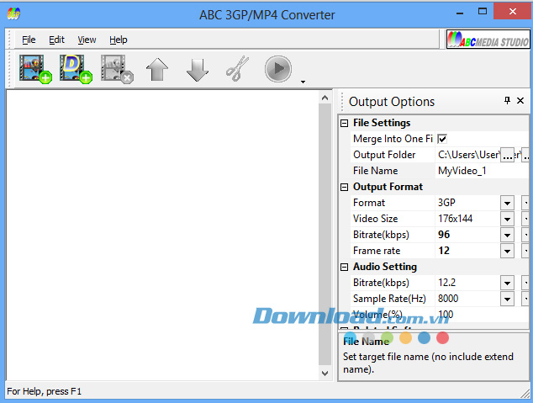Pin the Output Options panel
This screenshot has width=533, height=403.
tap(507, 100)
